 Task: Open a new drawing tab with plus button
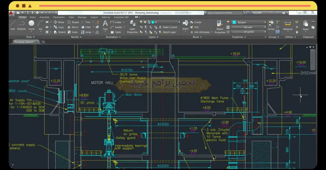(x=43, y=42)
